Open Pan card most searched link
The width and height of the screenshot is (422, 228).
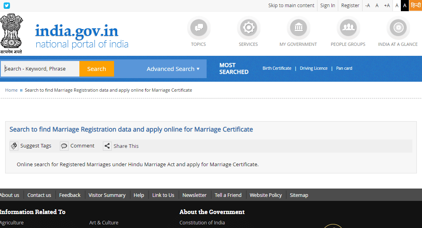tap(344, 68)
